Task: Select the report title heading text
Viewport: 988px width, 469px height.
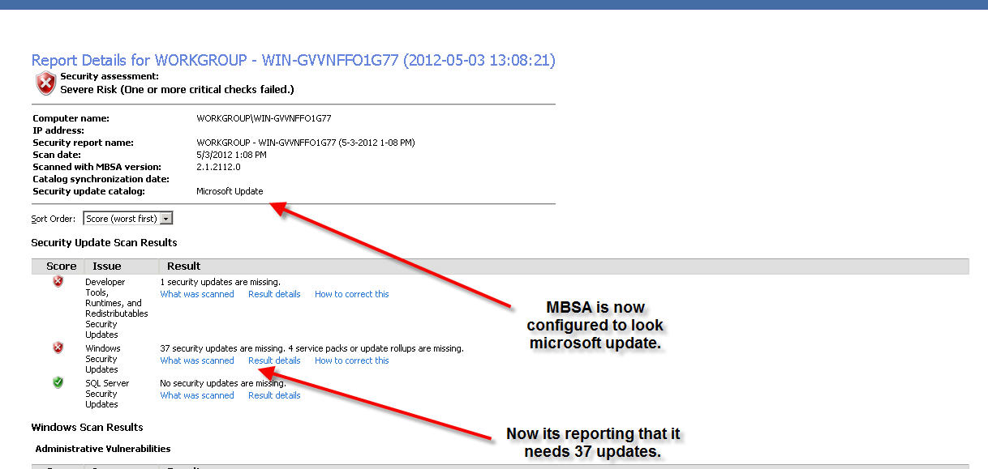Action: click(x=294, y=60)
